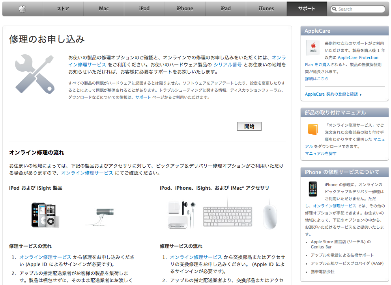
Task: Open the iPod navigation tab
Action: tap(144, 9)
